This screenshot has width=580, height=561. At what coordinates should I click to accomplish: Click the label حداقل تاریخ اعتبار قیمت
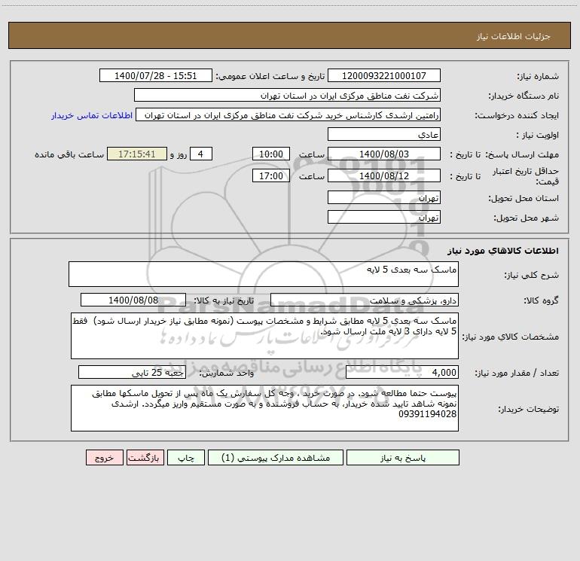point(525,176)
